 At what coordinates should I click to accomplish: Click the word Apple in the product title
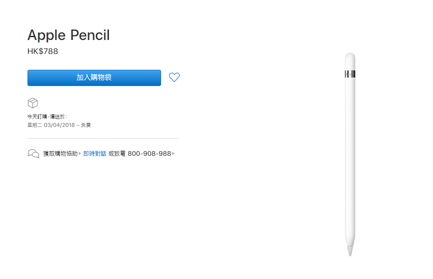(x=47, y=35)
